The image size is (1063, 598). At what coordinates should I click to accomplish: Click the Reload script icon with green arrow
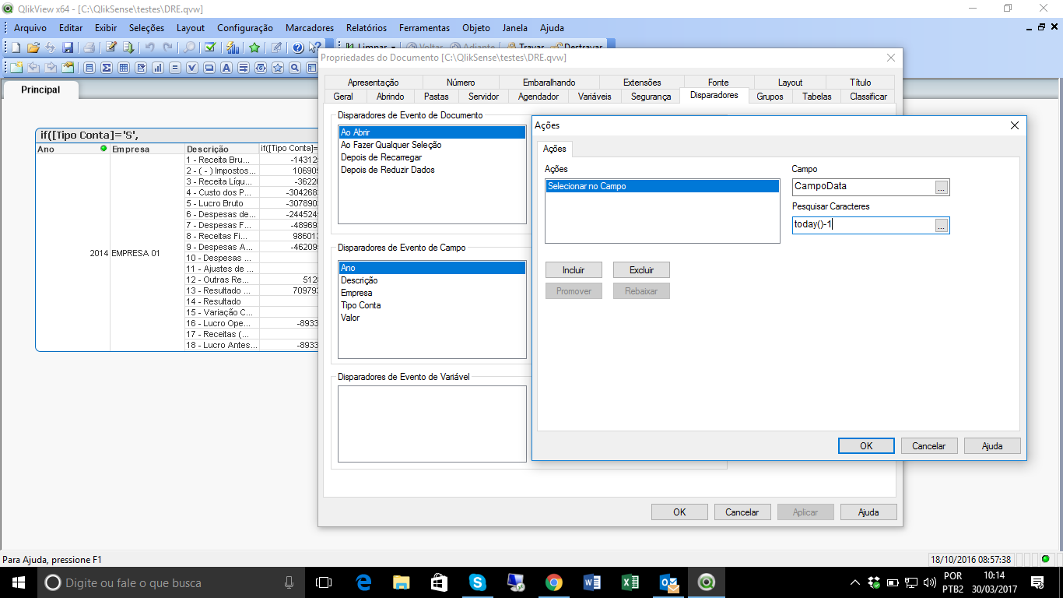point(128,47)
